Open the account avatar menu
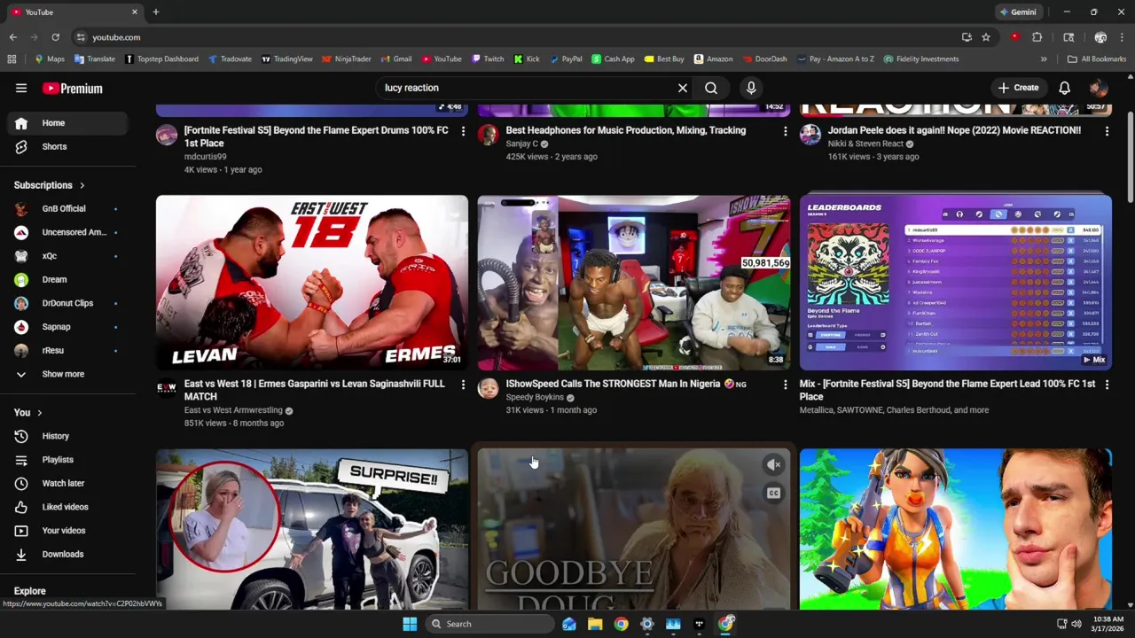This screenshot has height=638, width=1135. (1098, 88)
